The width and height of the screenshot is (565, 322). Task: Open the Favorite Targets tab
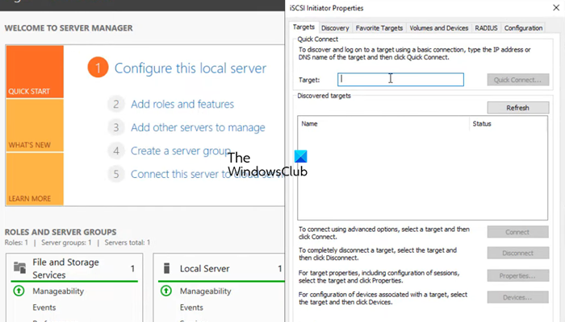pos(379,28)
